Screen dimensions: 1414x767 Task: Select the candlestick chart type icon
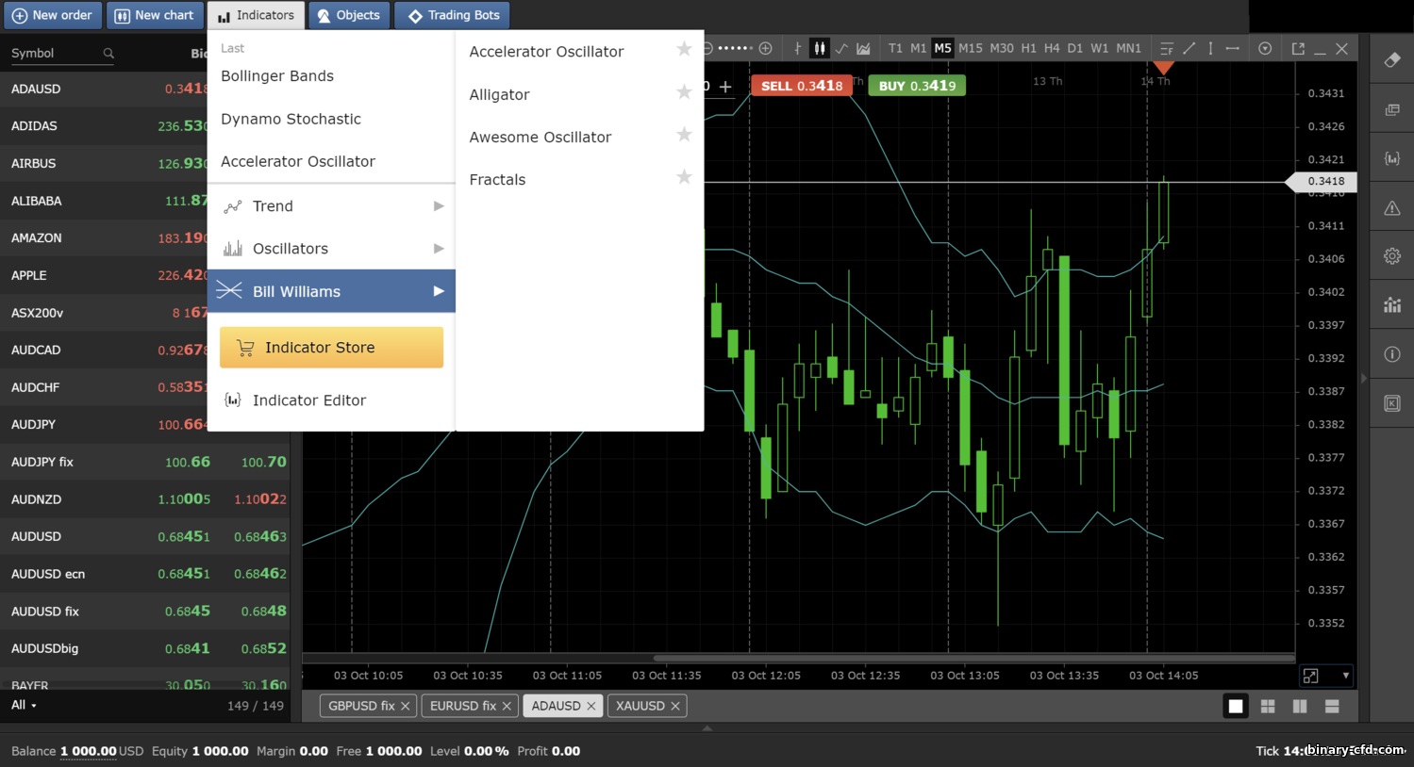tap(819, 48)
